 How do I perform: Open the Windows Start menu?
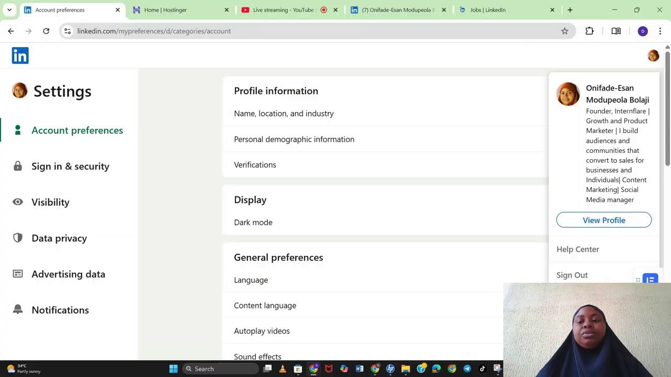(x=174, y=369)
